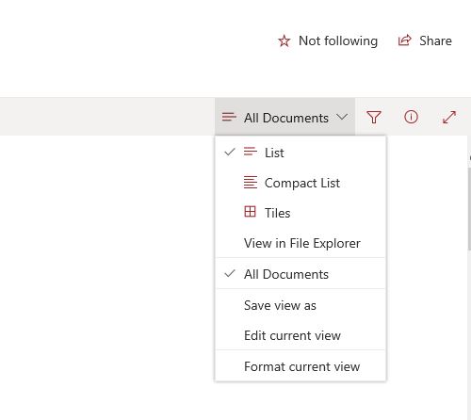Choose View in File Explorer
471x420 pixels.
pyautogui.click(x=300, y=243)
